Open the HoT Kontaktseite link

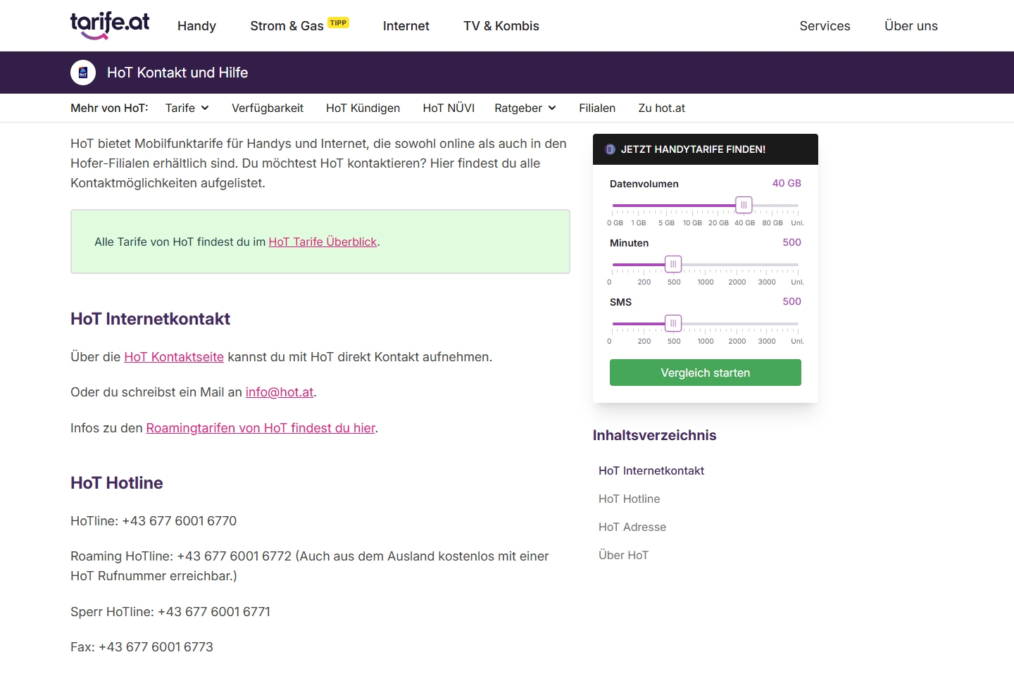click(x=174, y=357)
